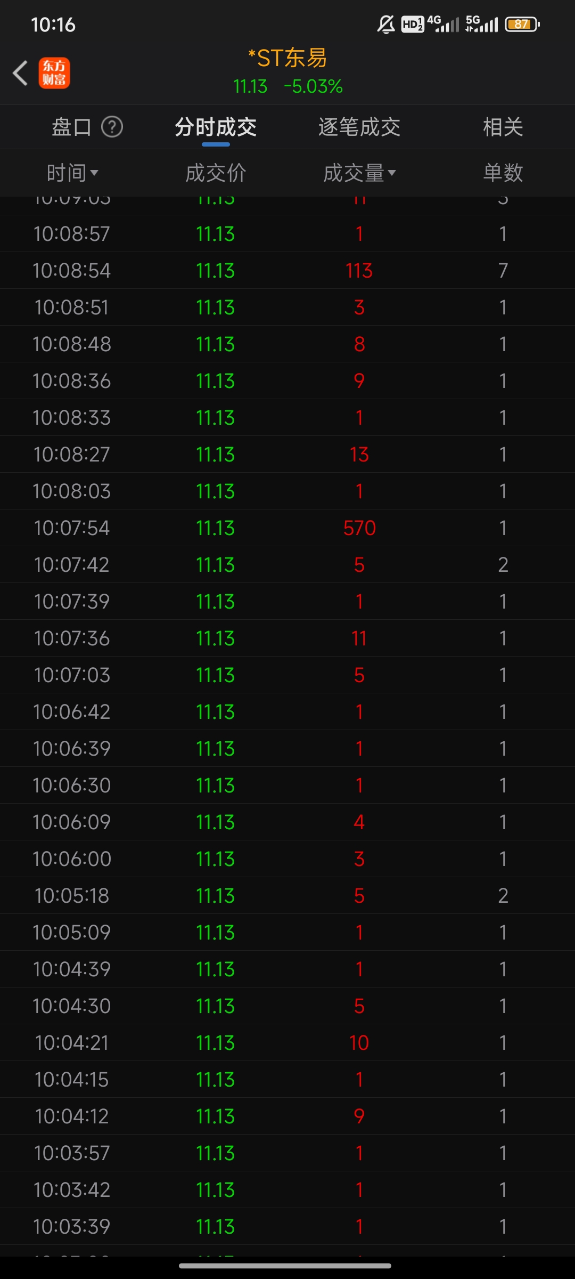Tap the battery indicator icon

[522, 25]
